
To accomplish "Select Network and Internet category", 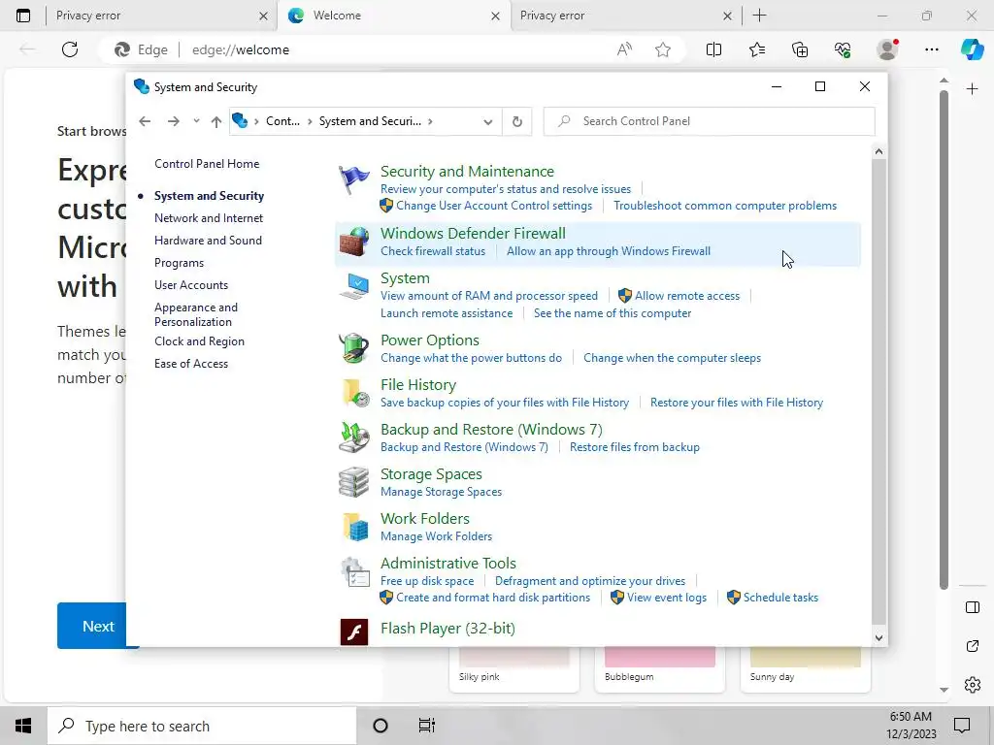I will (x=209, y=218).
